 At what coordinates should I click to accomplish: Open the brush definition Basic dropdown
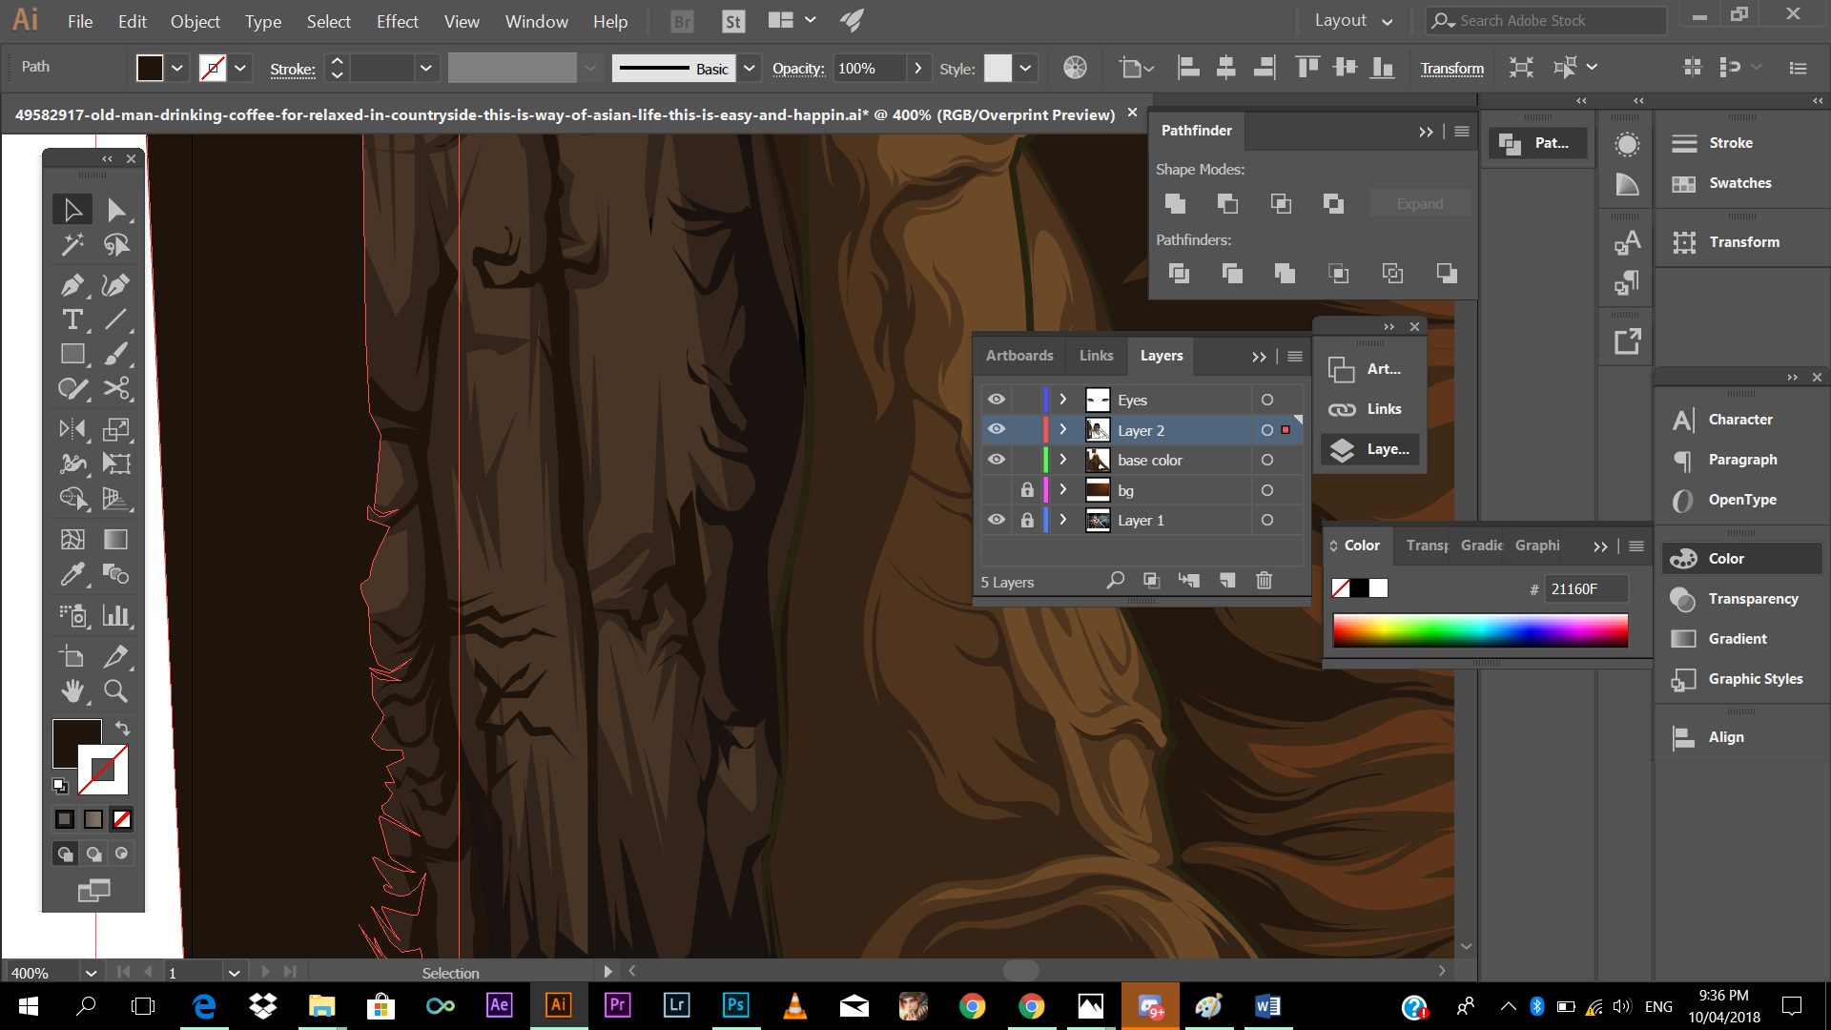(750, 68)
